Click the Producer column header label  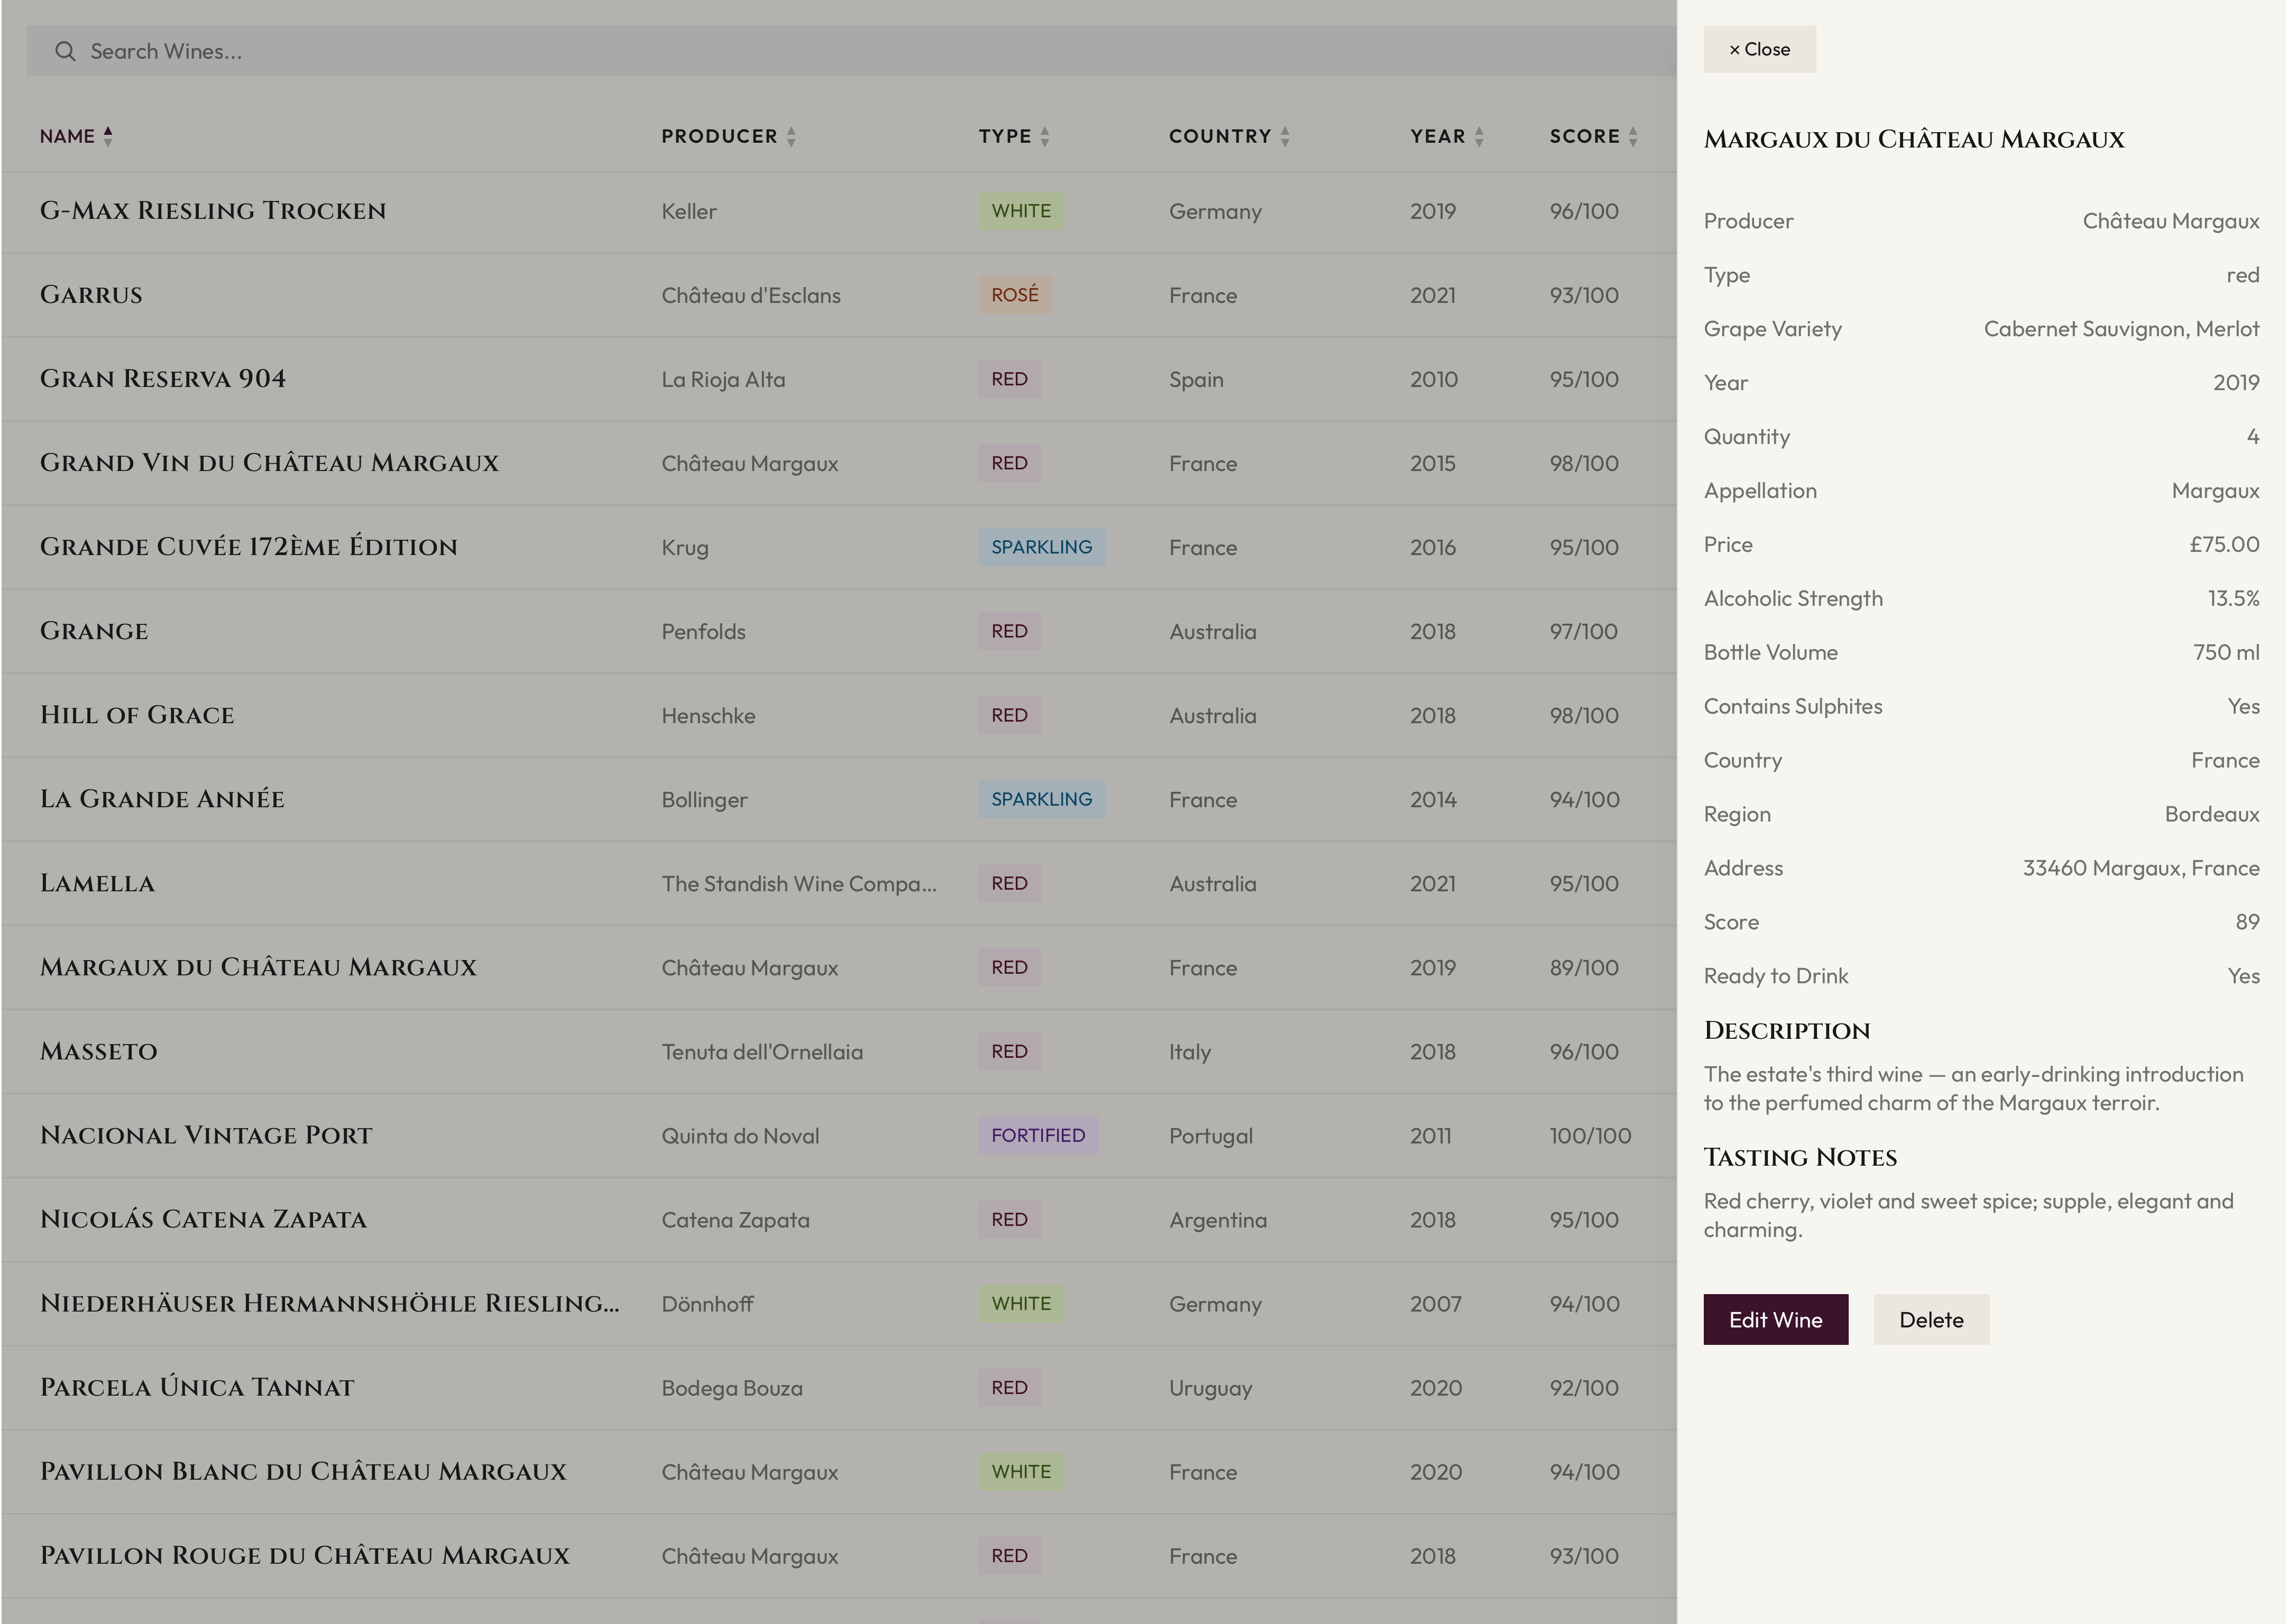[719, 136]
